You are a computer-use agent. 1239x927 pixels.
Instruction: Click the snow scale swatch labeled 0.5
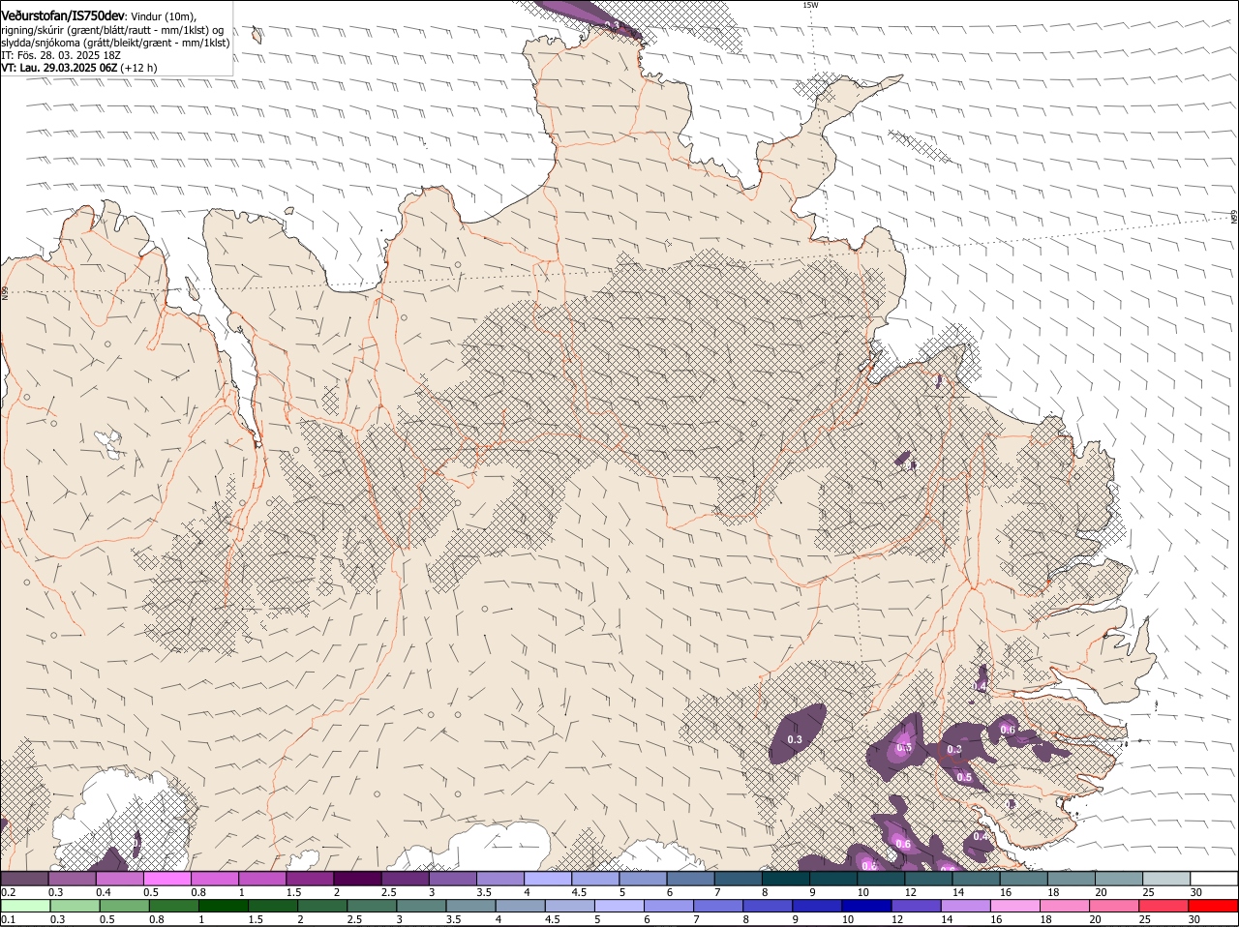pyautogui.click(x=166, y=878)
